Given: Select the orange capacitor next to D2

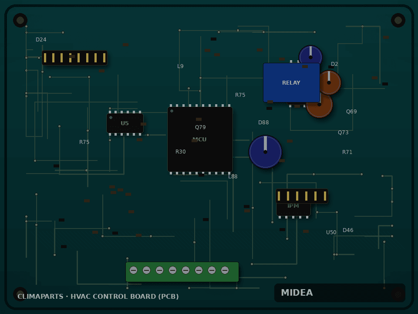Looking at the screenshot, I should [x=330, y=82].
